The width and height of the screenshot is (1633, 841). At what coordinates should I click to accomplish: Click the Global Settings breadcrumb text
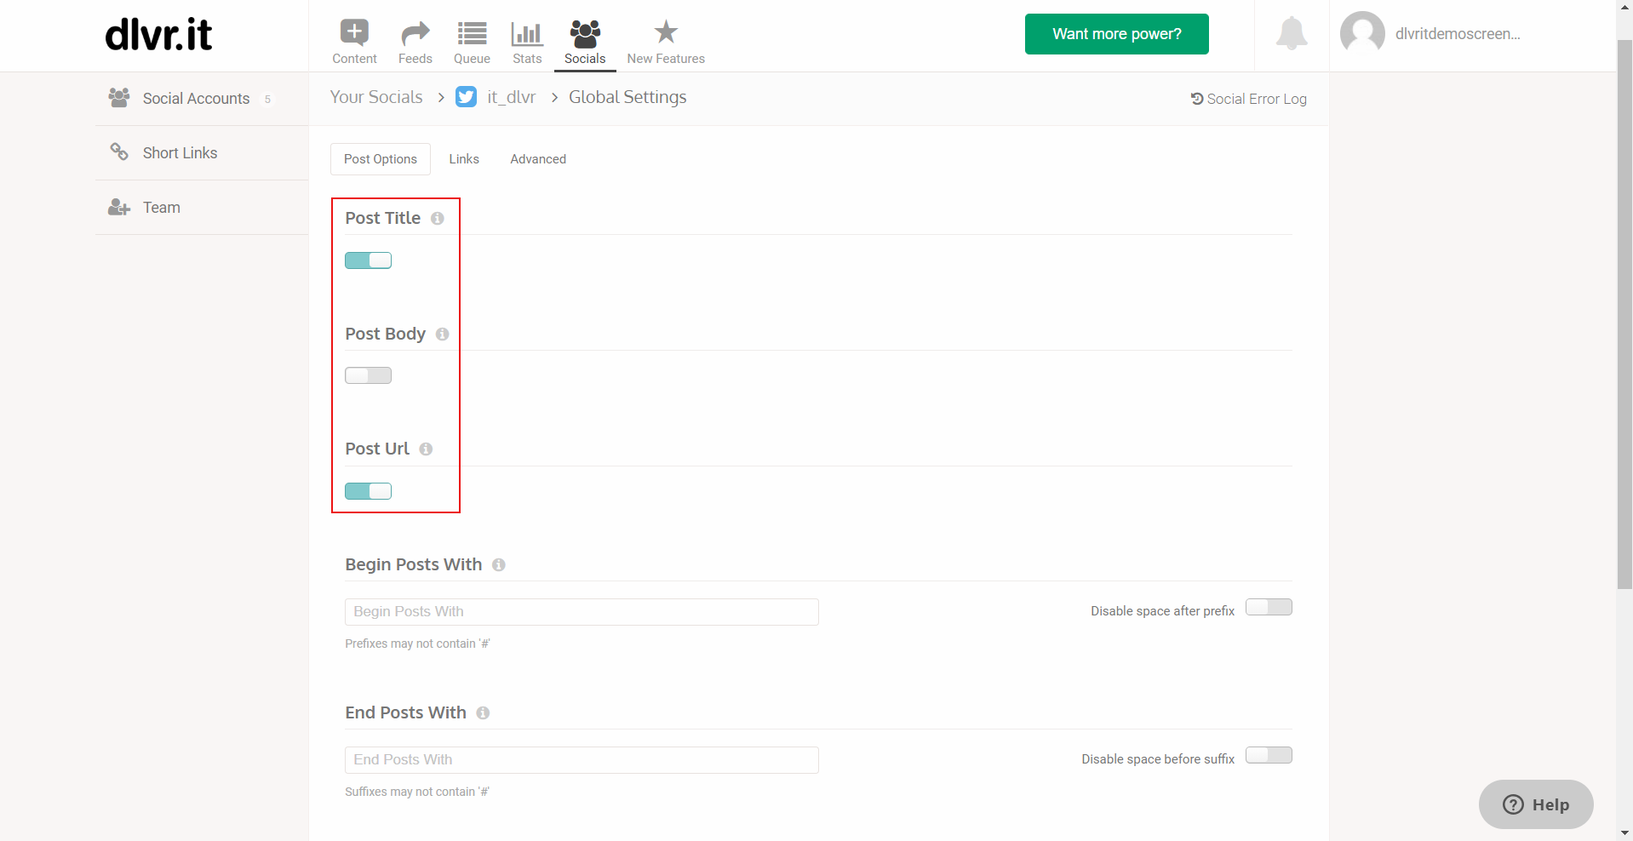click(x=627, y=97)
